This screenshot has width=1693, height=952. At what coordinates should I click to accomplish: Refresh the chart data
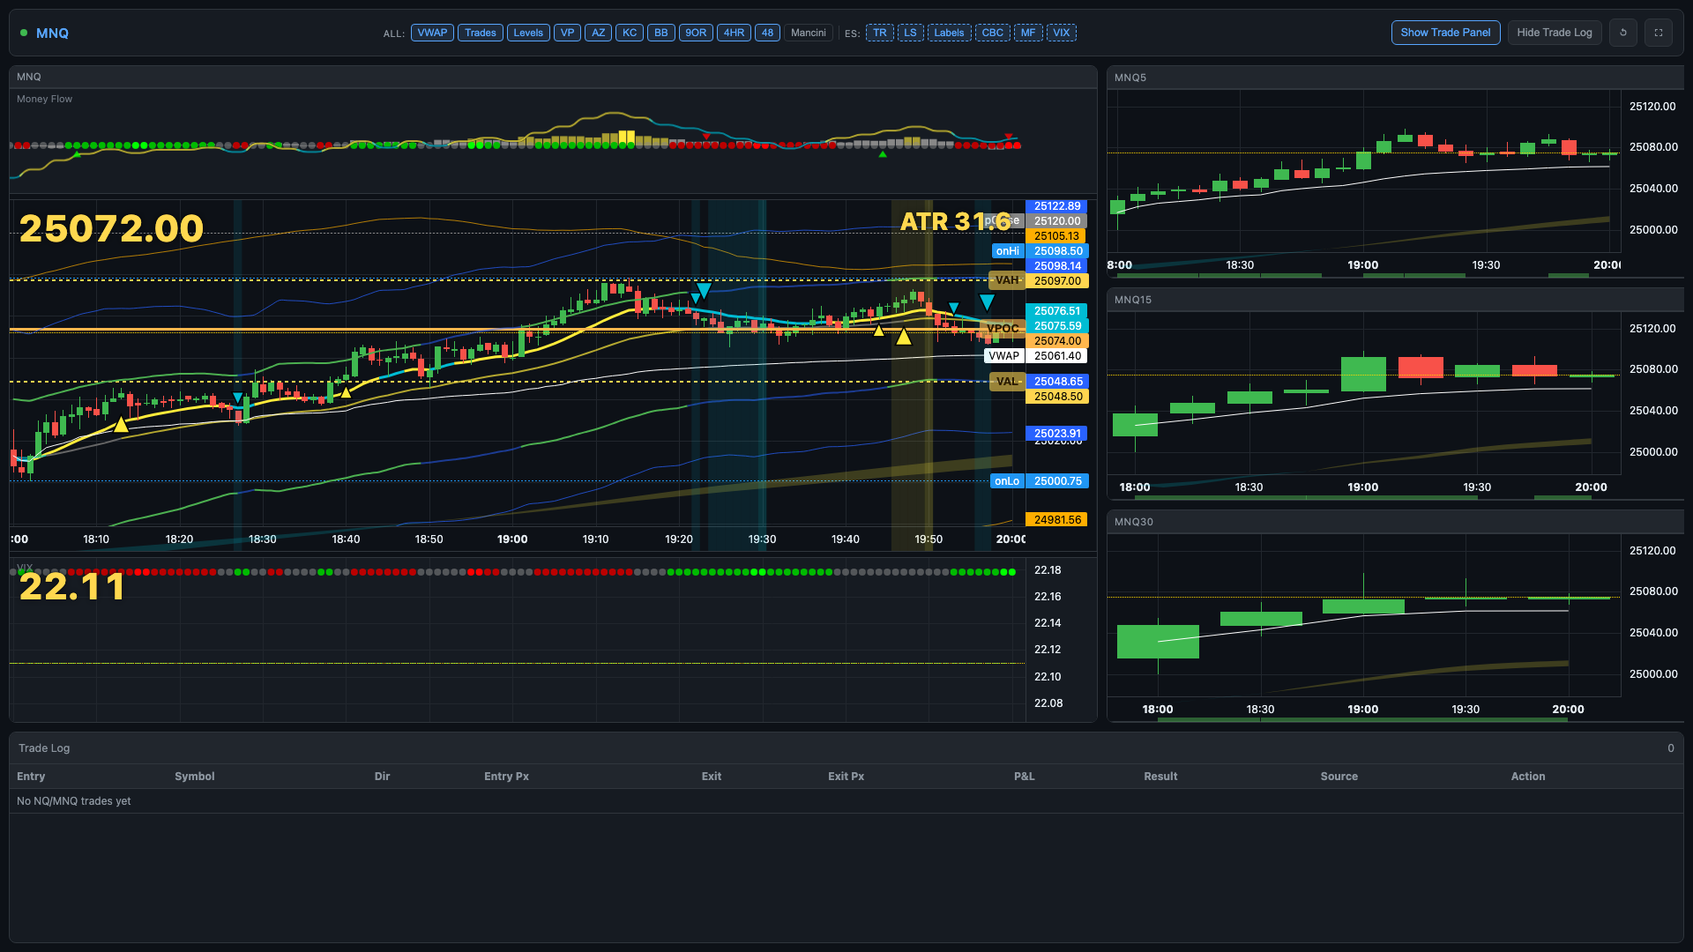pyautogui.click(x=1623, y=33)
